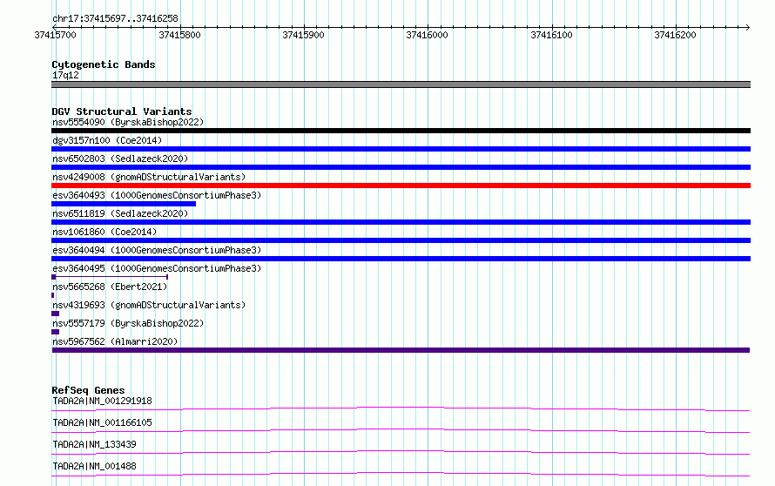
Task: Click the ruler's right arrowhead
Action: click(x=748, y=27)
